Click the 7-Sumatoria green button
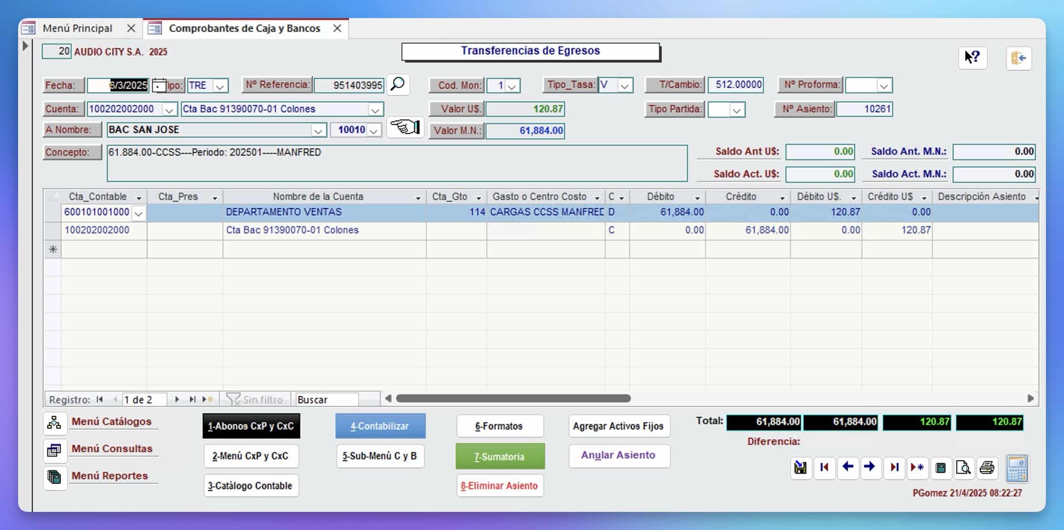 coord(499,456)
